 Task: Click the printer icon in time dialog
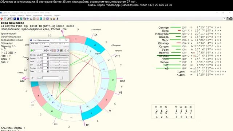(x=45, y=51)
